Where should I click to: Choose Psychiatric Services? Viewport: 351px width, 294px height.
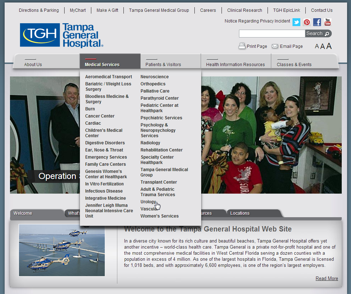[x=161, y=118]
